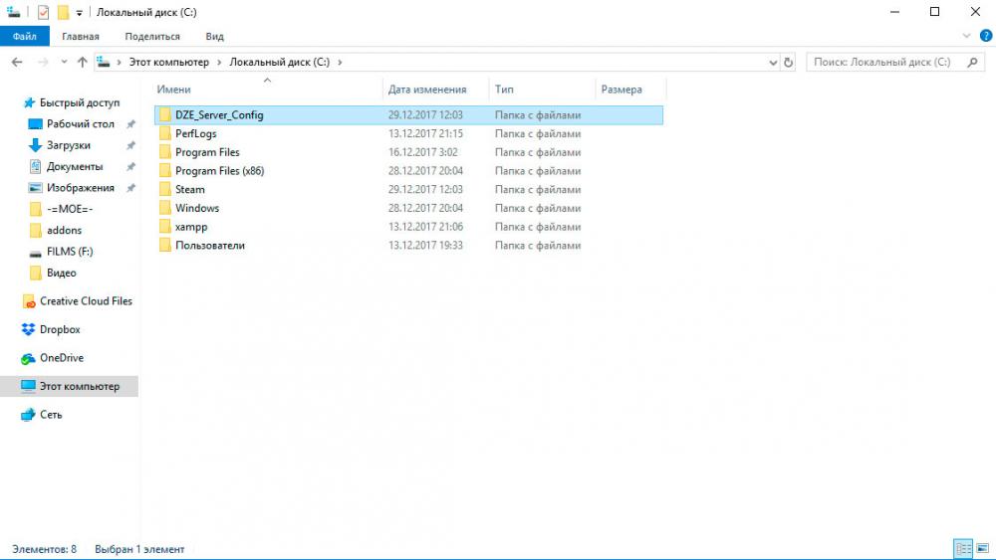Click the Properties icon in quick access toolbar
Image resolution: width=996 pixels, height=560 pixels.
43,12
